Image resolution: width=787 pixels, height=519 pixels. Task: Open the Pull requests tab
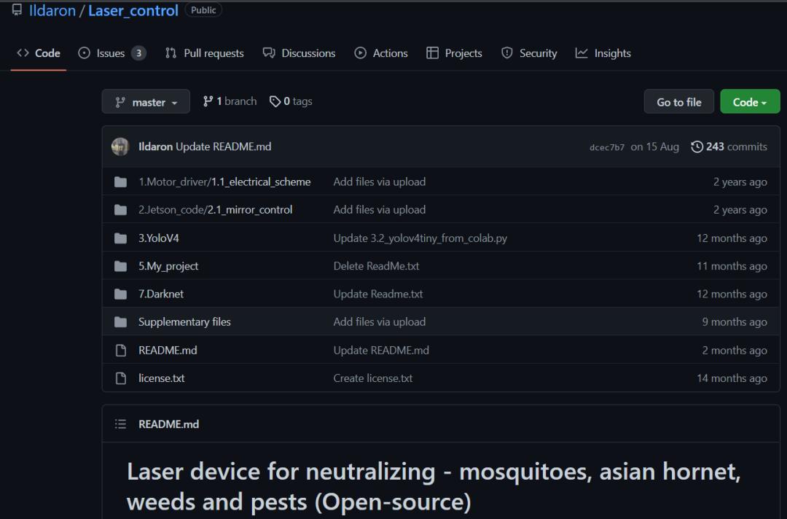point(204,53)
